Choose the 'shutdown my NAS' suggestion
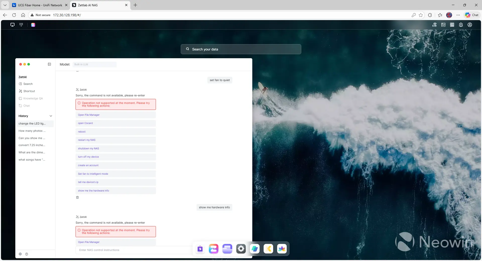The height and width of the screenshot is (261, 482). point(116,149)
